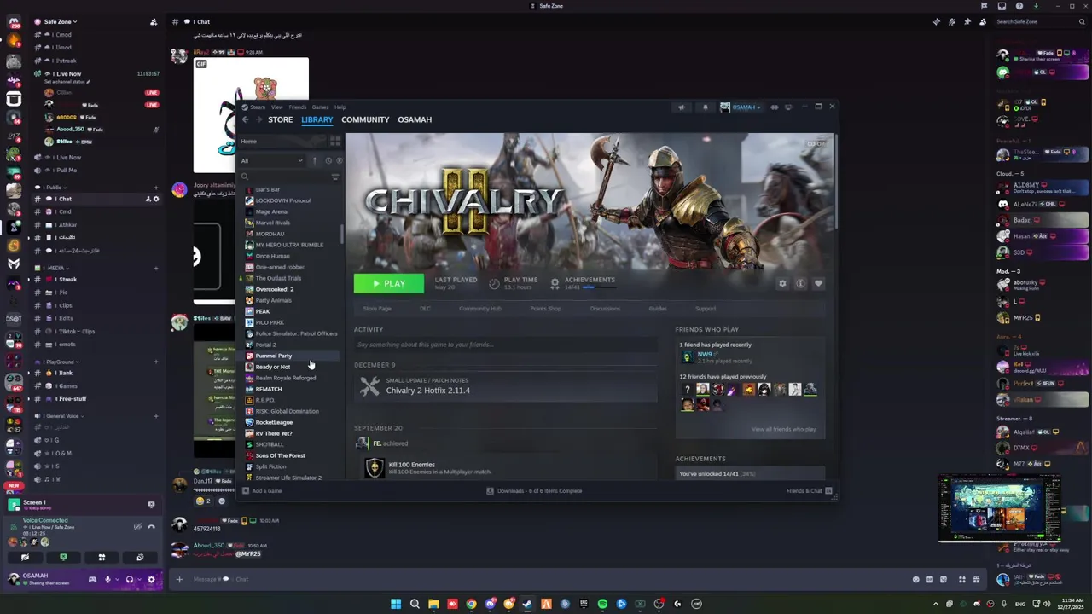
Task: Stop streaming Screen 1 in Discord
Action: (x=151, y=504)
